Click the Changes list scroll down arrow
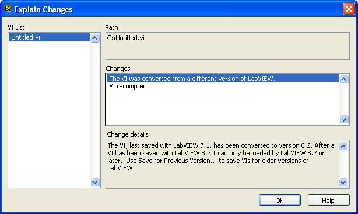Image resolution: width=358 pixels, height=214 pixels. point(343,120)
